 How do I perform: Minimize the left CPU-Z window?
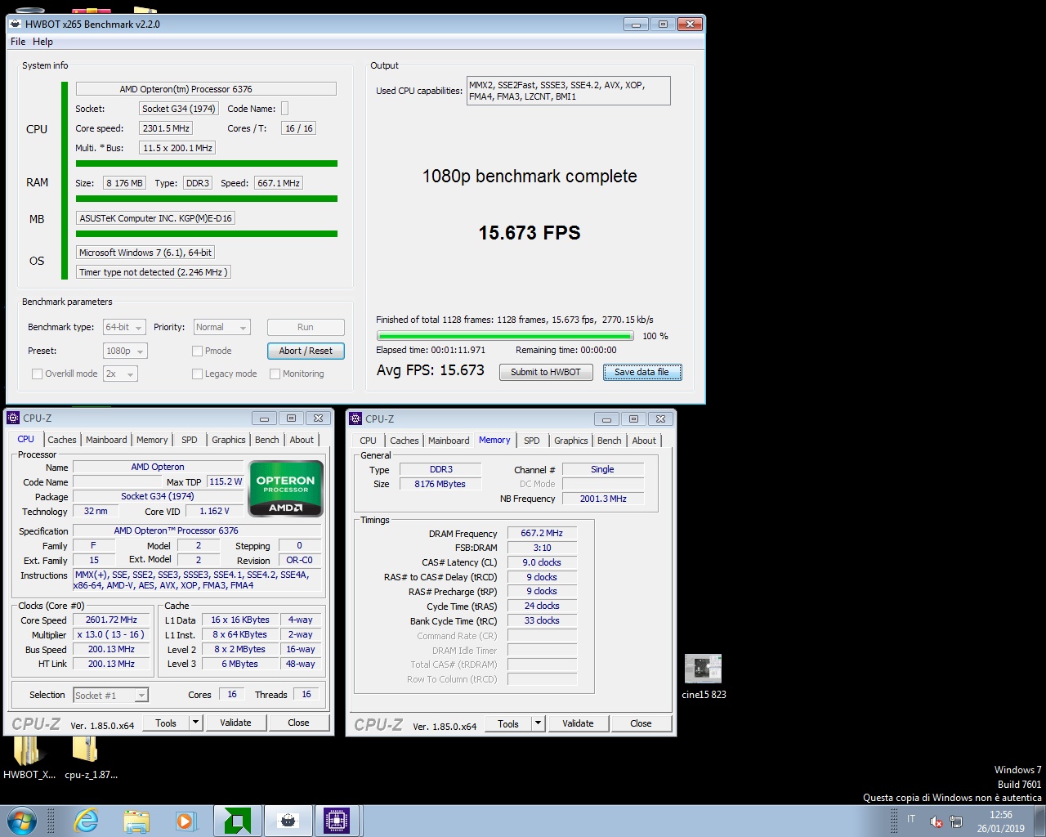click(x=264, y=418)
